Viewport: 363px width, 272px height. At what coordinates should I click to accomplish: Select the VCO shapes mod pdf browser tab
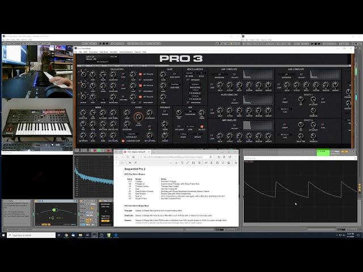[137, 152]
